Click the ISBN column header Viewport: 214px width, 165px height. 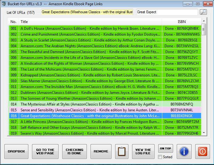click(x=182, y=22)
